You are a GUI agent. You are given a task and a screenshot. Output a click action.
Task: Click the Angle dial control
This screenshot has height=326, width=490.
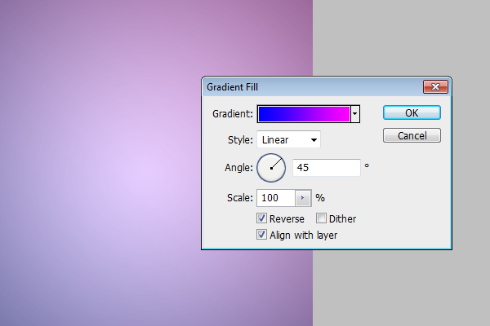coord(271,167)
